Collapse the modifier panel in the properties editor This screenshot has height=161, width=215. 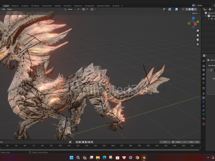point(209,70)
